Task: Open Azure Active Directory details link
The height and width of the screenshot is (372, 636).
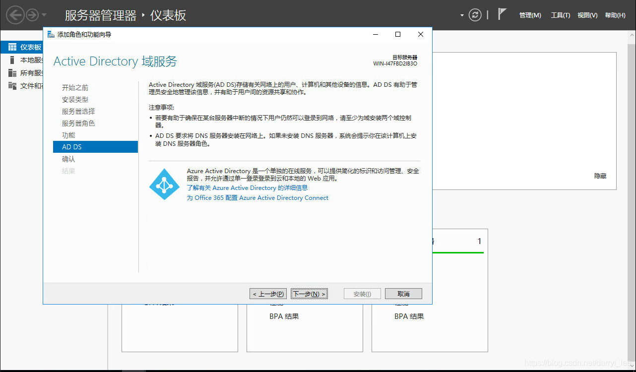Action: 247,188
